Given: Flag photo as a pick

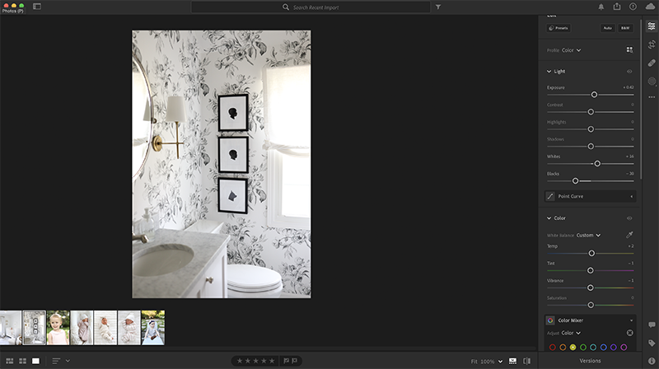Looking at the screenshot, I should (286, 361).
